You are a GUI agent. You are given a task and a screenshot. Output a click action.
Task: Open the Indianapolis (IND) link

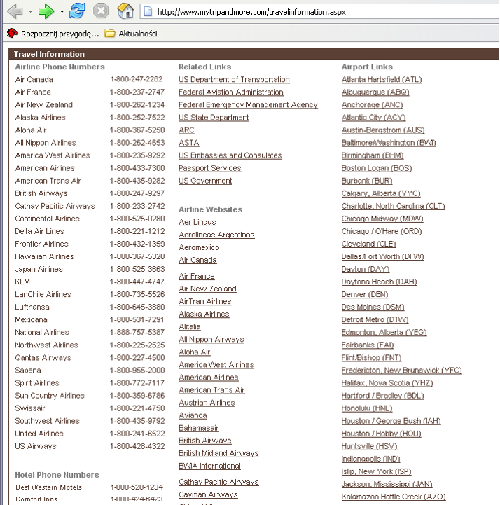click(370, 459)
